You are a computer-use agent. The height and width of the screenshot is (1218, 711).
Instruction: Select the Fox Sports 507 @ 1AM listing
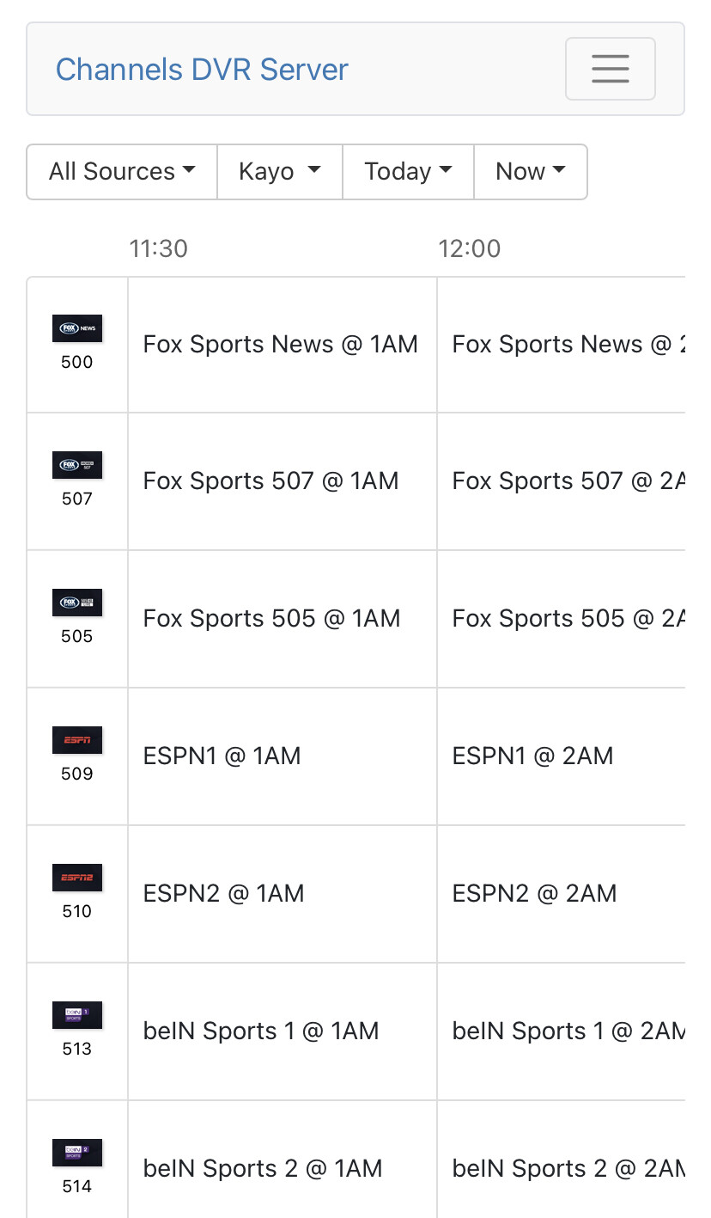pyautogui.click(x=271, y=481)
